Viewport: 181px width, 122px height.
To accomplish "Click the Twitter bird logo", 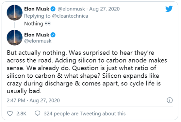I will 169,9.
